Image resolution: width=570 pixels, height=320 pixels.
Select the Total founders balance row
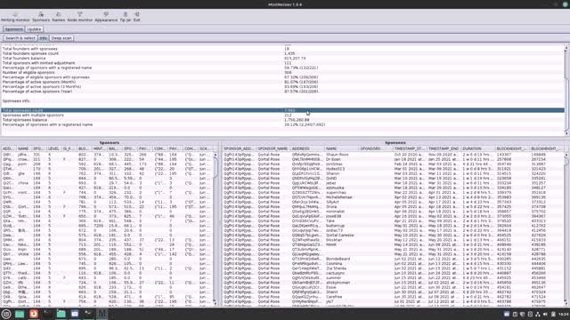[x=283, y=58]
